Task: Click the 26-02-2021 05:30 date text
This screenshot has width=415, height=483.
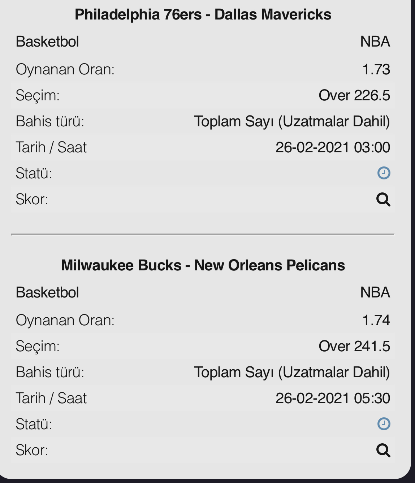Action: click(x=333, y=398)
